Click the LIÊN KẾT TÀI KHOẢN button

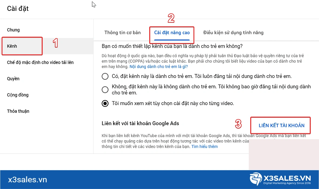(x=281, y=126)
